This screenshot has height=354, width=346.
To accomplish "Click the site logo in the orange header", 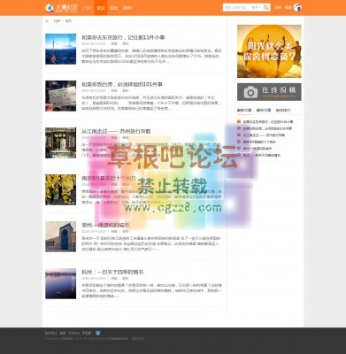I will (x=61, y=8).
